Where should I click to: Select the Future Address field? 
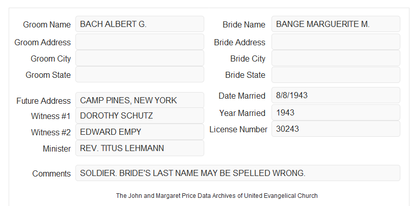click(x=140, y=100)
